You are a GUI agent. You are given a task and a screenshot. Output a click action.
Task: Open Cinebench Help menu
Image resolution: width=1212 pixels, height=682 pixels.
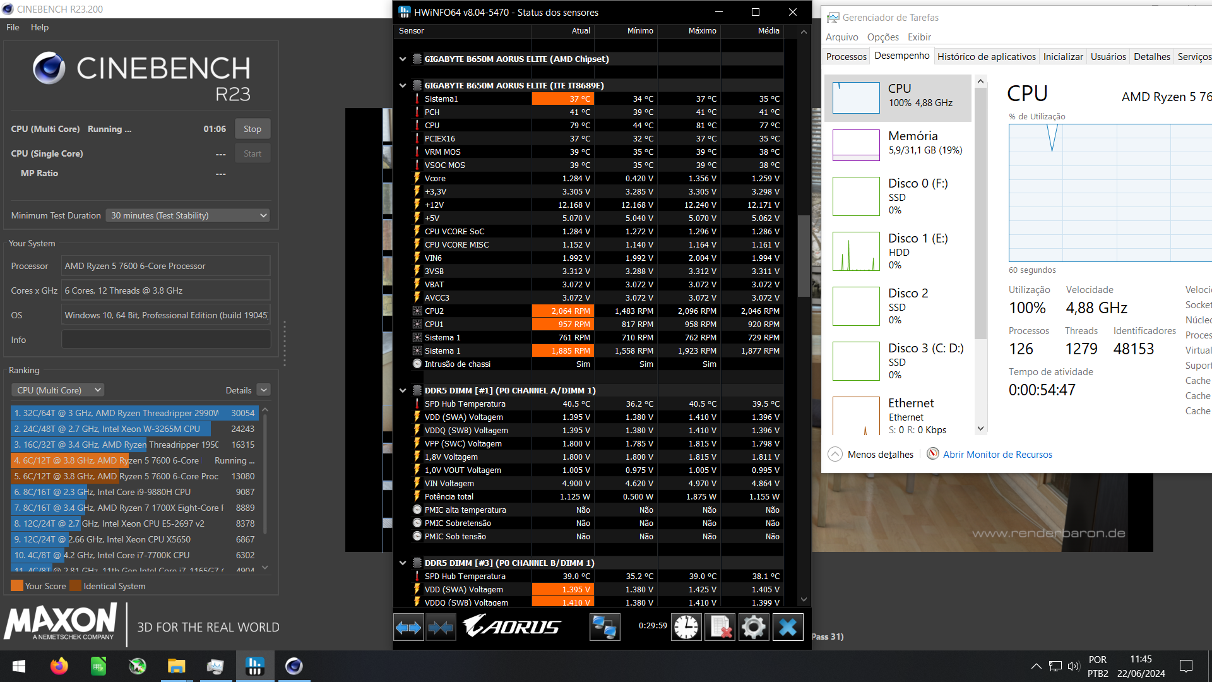(40, 27)
